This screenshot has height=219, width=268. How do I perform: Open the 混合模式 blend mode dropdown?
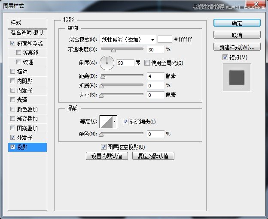tap(128, 39)
